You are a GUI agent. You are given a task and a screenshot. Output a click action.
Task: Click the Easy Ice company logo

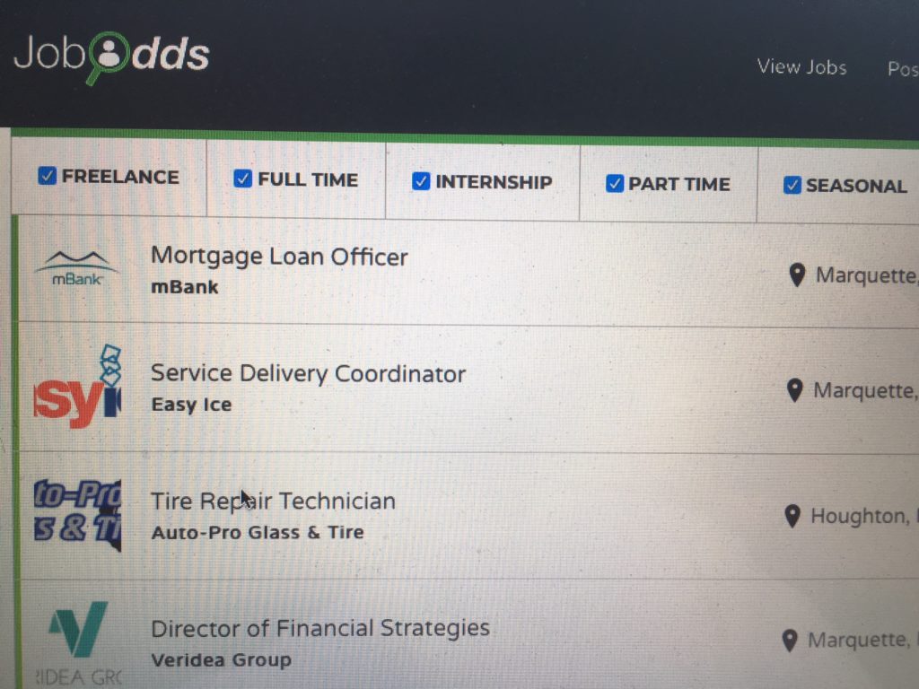tap(78, 388)
